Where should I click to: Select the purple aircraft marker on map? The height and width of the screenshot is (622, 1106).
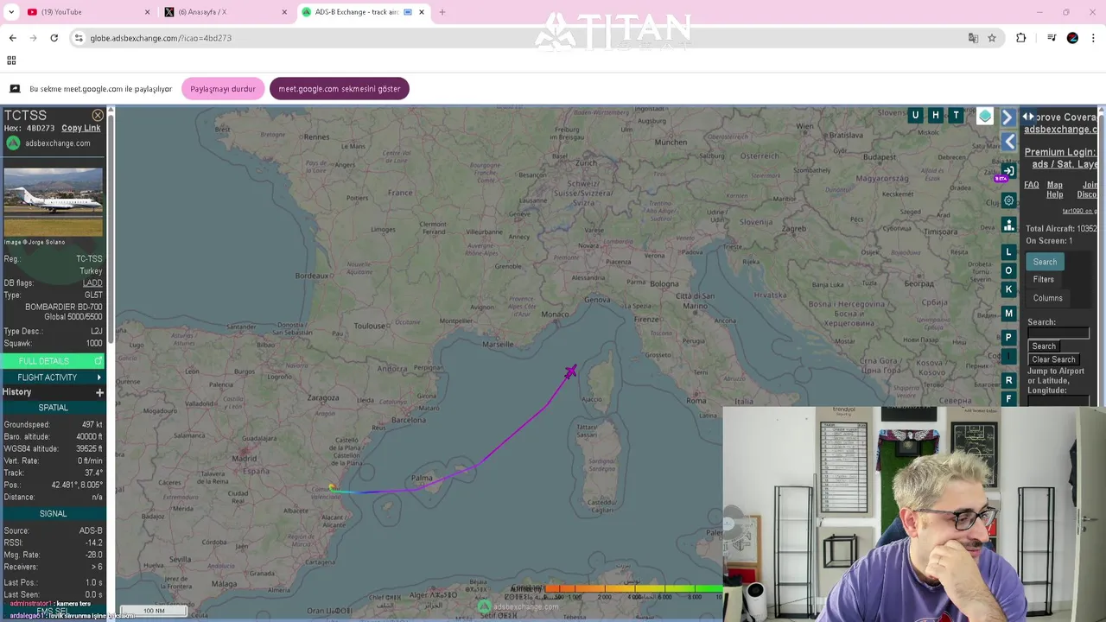tap(570, 371)
